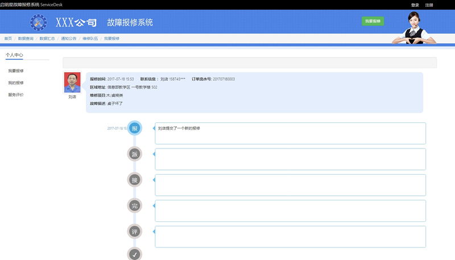Open the 首页 home navigation link
Viewport: 455px width, 260px height.
point(8,38)
